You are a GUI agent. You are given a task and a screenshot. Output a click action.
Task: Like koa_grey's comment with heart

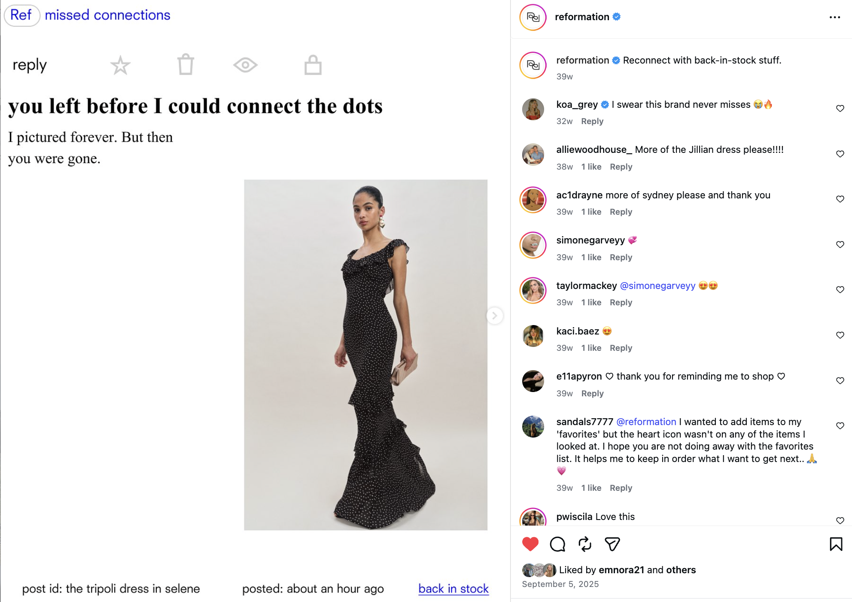click(x=840, y=108)
